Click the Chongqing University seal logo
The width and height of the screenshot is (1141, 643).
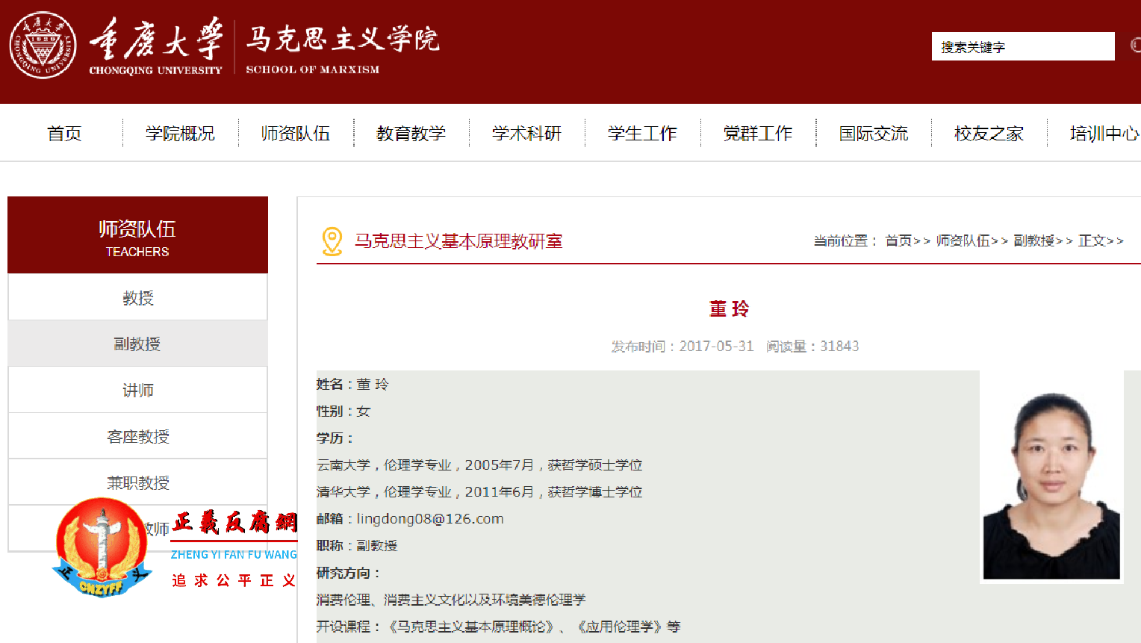[43, 43]
